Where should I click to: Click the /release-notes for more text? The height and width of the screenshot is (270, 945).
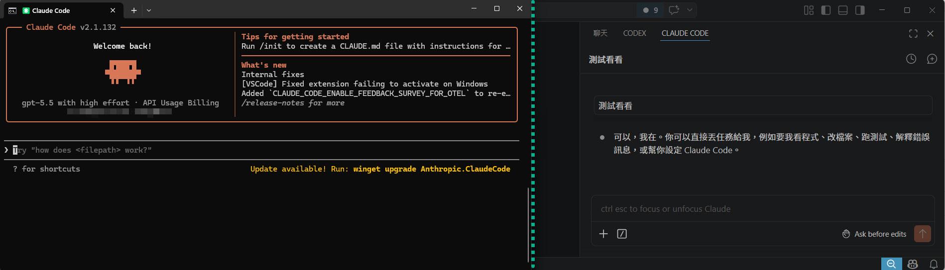click(x=293, y=103)
